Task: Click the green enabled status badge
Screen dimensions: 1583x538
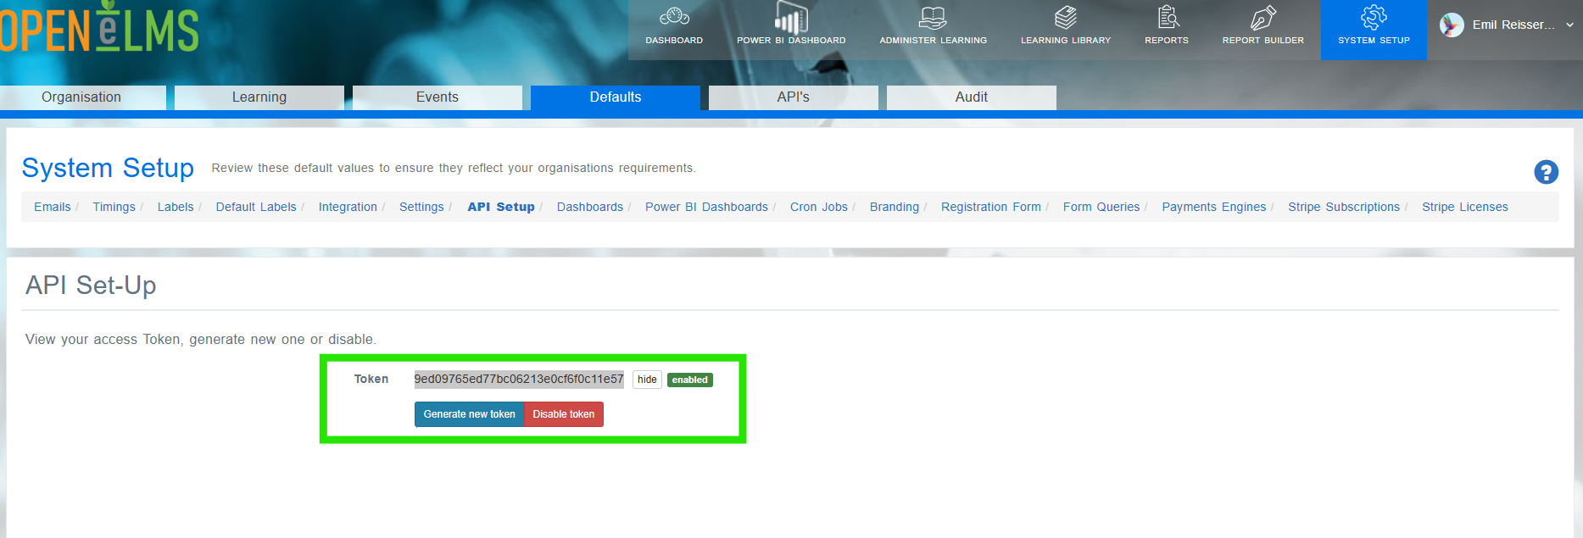Action: [x=690, y=380]
